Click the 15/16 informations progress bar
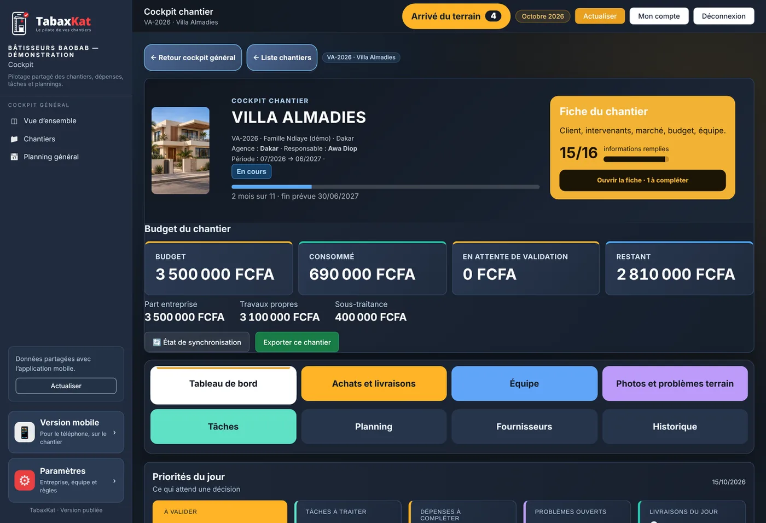766x523 pixels. click(636, 159)
